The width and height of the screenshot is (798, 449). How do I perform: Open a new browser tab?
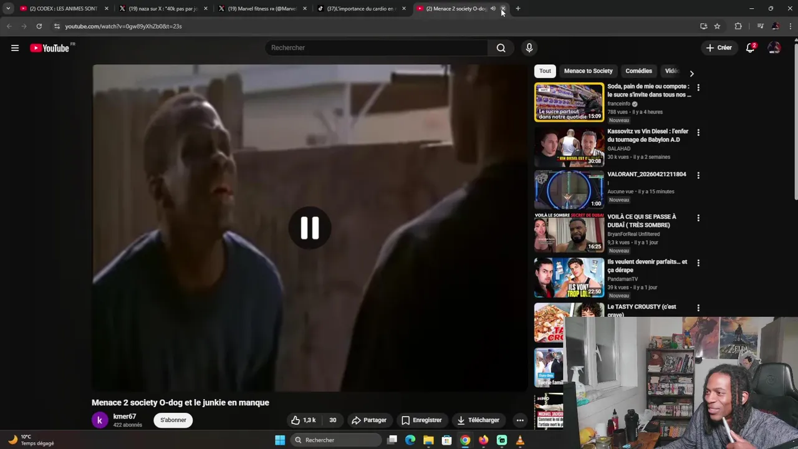click(x=518, y=9)
